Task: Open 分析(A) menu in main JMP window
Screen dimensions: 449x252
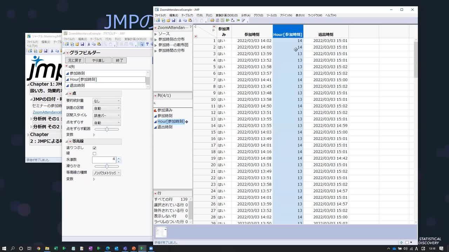Action: (246, 15)
